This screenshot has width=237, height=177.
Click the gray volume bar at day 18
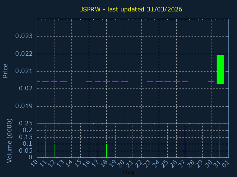coord(107,150)
